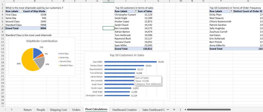Open Row Labels filter in ship mode pivot
Image resolution: width=263 pixels, height=112 pixels.
[21, 11]
